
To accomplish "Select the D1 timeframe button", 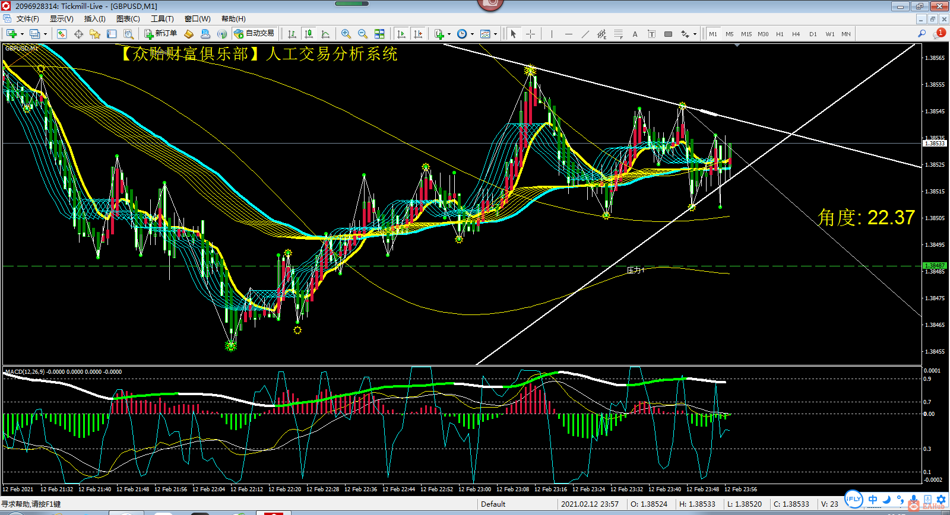I will click(813, 34).
